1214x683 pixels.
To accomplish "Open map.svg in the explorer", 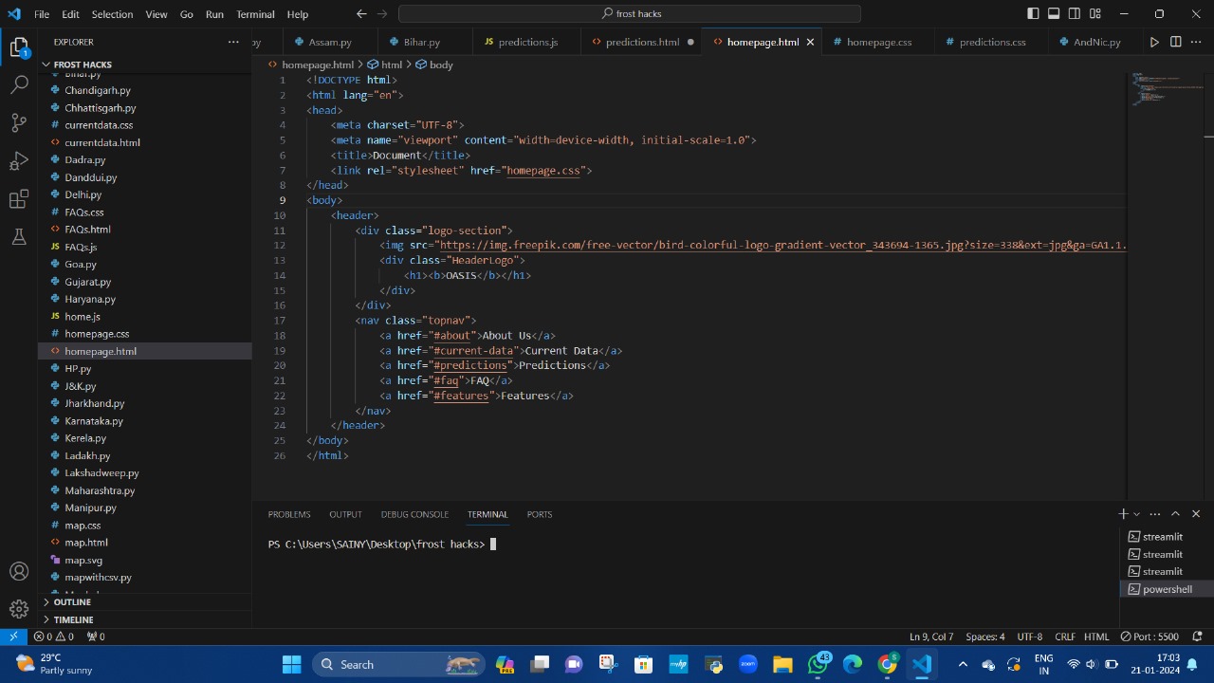I will pyautogui.click(x=83, y=560).
